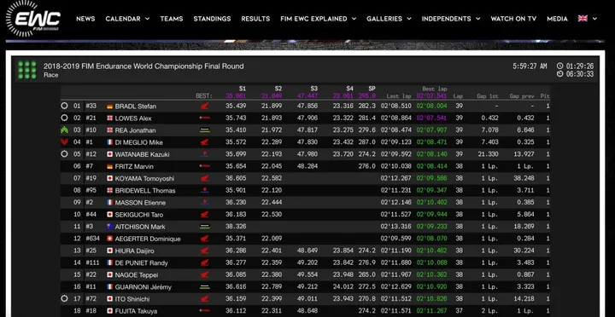Click rider name NAGOE Teppei
Image resolution: width=615 pixels, height=317 pixels.
[x=137, y=274]
